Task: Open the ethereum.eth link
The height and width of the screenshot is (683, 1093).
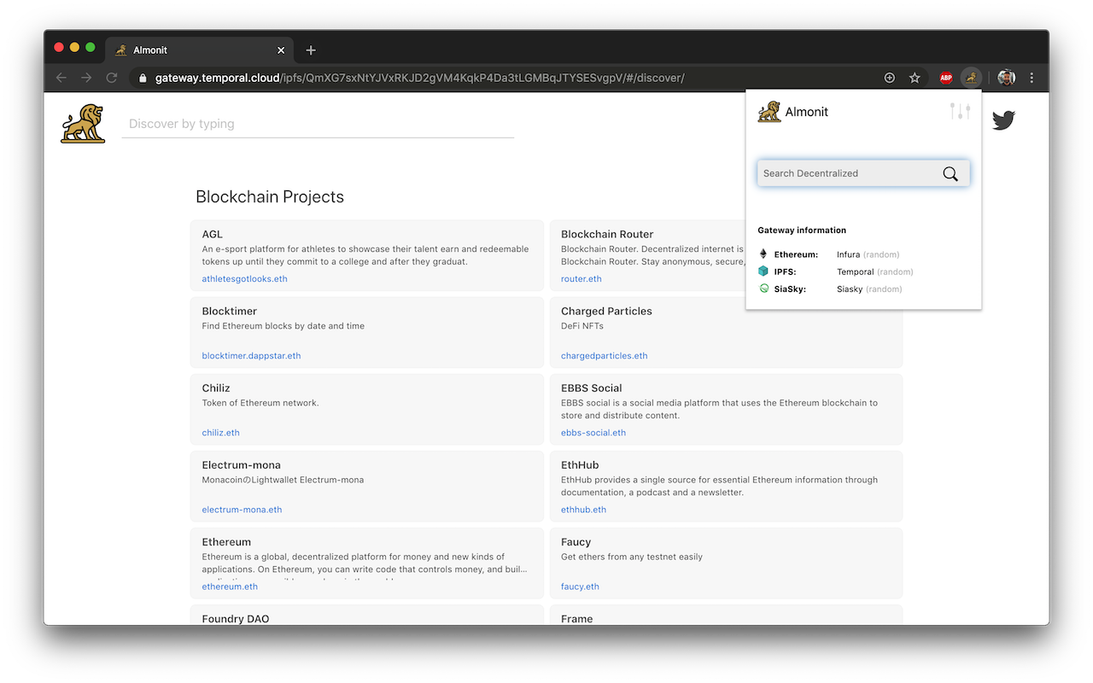Action: 230,587
